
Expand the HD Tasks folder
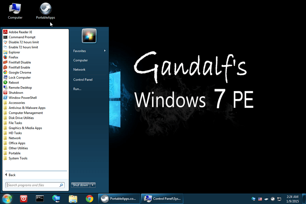point(13,133)
